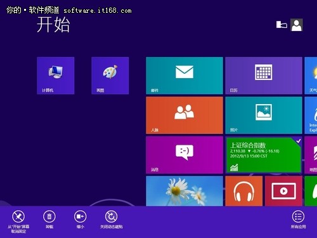This screenshot has height=238, width=317.
Task: Open the 消息 Messaging tile
Action: pos(184,155)
